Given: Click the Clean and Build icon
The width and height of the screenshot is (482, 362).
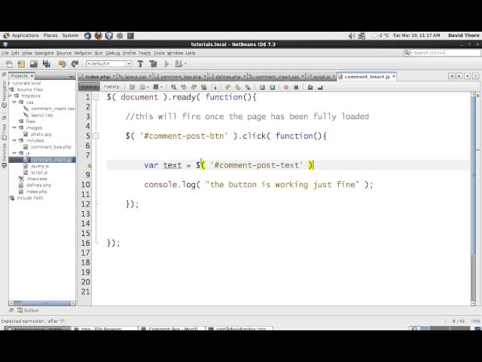Looking at the screenshot, I should [153, 64].
